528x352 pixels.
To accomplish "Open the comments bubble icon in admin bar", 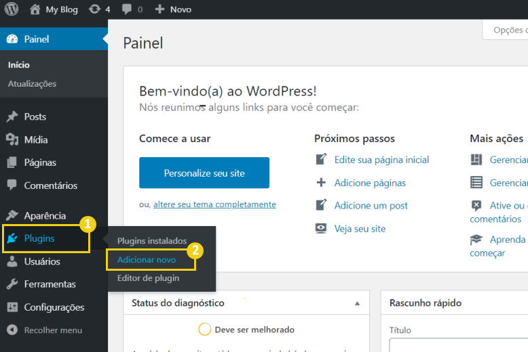I will pos(127,9).
